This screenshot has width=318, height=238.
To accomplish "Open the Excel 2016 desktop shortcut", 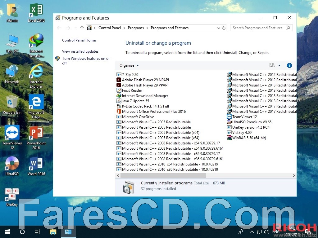I will tap(36, 12).
